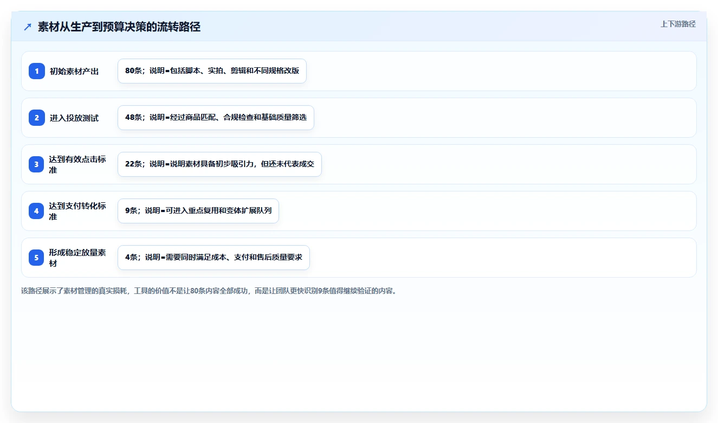Click the arrow icon beside the panel title

pos(28,27)
